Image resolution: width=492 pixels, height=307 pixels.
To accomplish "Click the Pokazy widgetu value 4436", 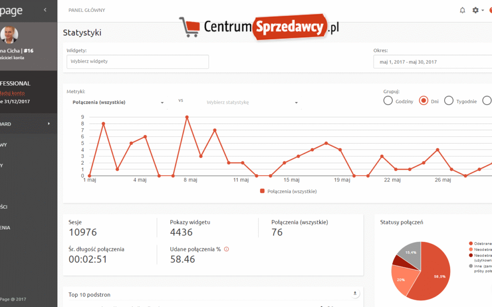I will (x=181, y=232).
